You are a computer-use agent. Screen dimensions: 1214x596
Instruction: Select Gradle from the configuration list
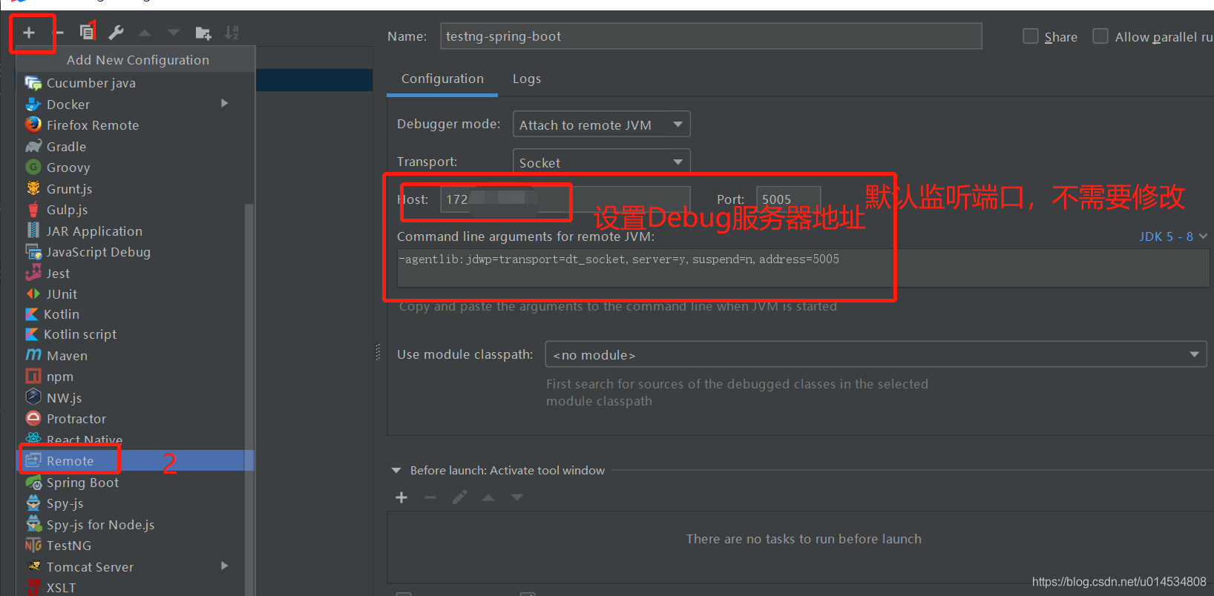pos(135,147)
